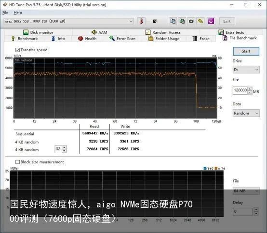Click the read legend label
Screen dimensions: 267x233
pyautogui.click(x=208, y=168)
